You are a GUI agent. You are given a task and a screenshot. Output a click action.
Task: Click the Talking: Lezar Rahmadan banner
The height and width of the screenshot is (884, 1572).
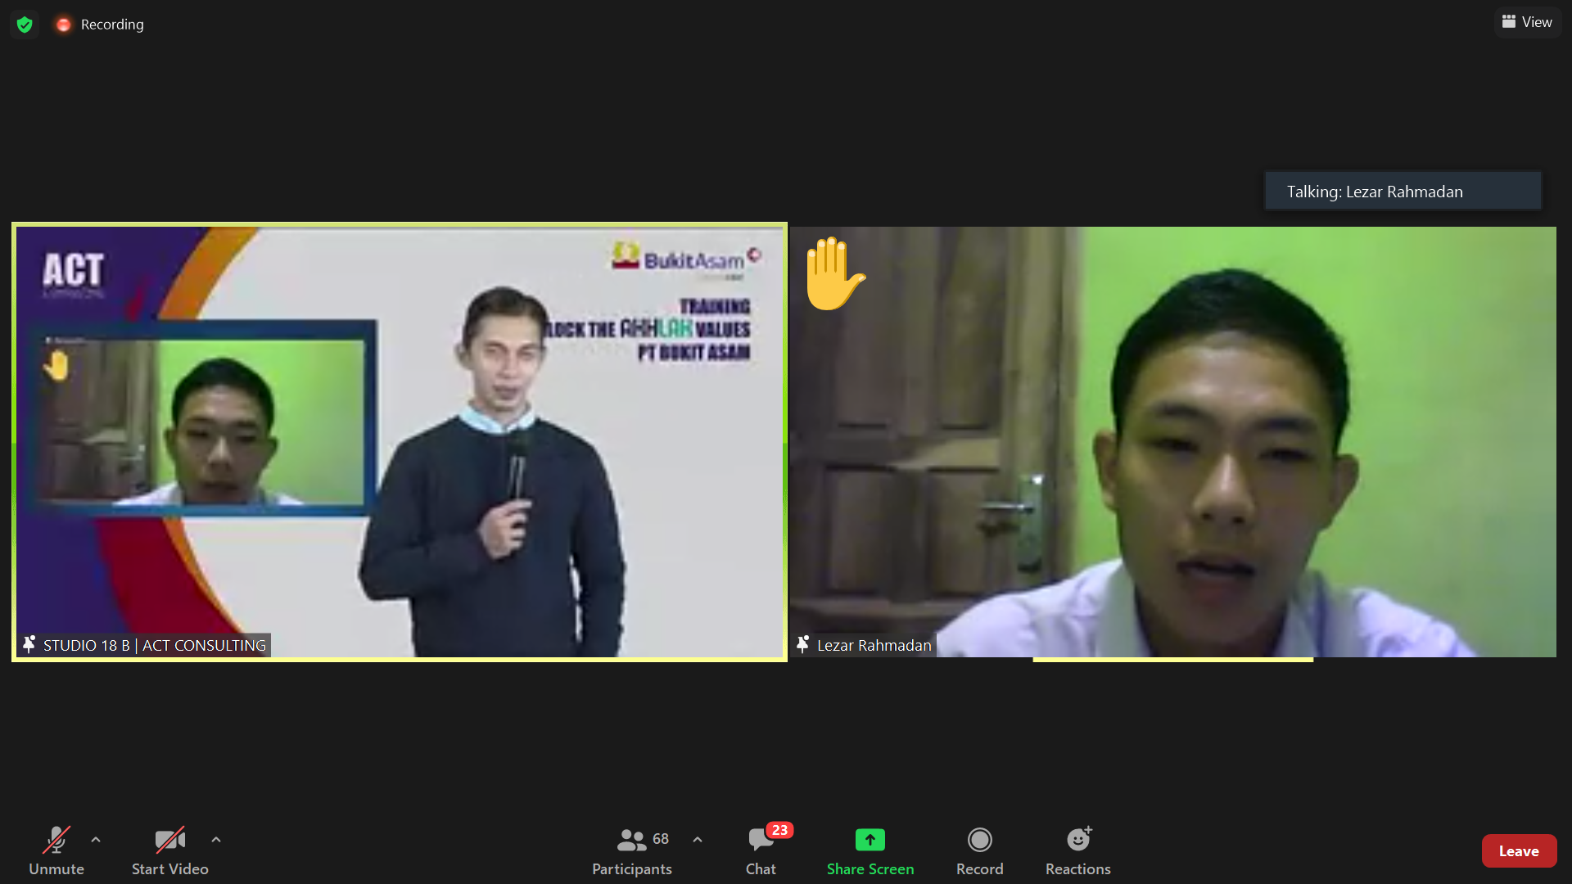[x=1403, y=192]
